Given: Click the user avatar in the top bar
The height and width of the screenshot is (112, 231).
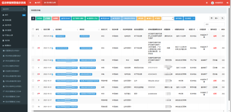Looking at the screenshot, I should [212, 3].
